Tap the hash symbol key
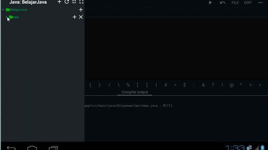The height and width of the screenshot is (150, 268). 166,85
